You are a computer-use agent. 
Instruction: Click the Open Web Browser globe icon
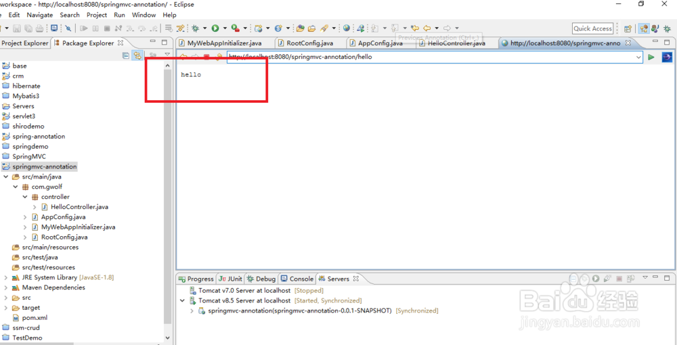346,28
